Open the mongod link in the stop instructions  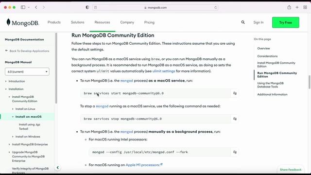(x=102, y=106)
